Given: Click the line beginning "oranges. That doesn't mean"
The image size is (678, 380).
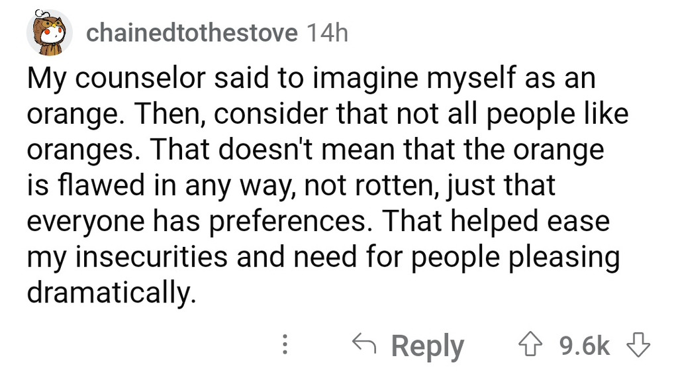Looking at the screenshot, I should point(315,150).
